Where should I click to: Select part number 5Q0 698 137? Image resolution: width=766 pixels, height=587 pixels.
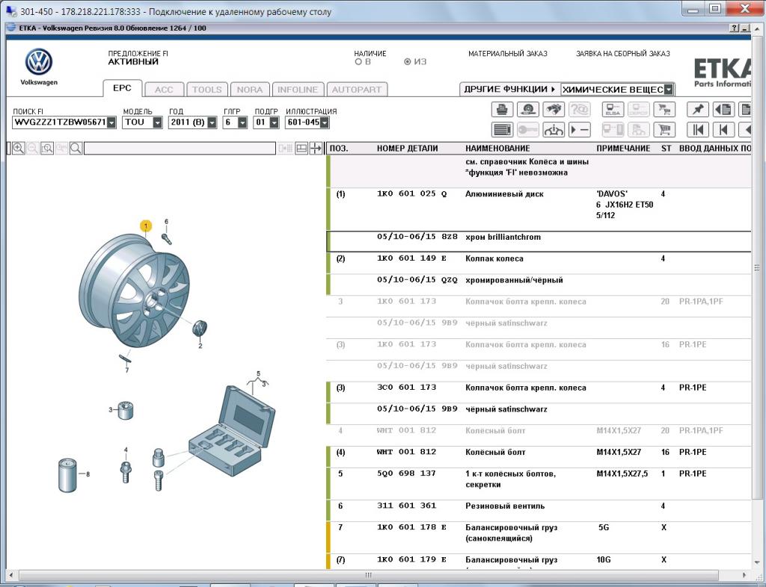pyautogui.click(x=406, y=473)
